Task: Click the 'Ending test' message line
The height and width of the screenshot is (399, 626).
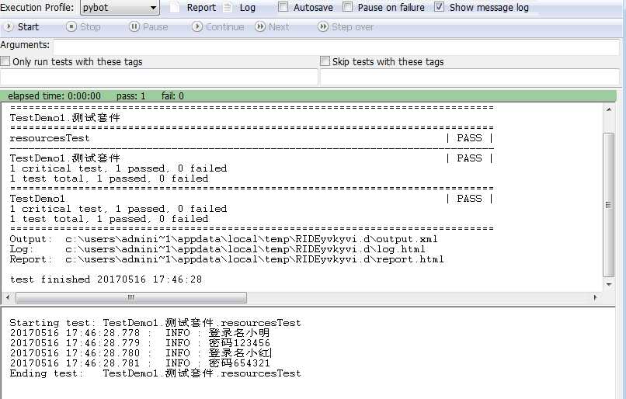Action: 155,373
